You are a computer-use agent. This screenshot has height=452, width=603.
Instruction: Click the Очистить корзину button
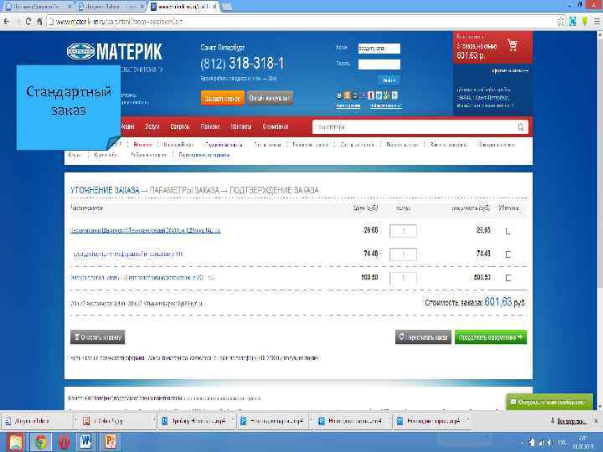tap(98, 337)
